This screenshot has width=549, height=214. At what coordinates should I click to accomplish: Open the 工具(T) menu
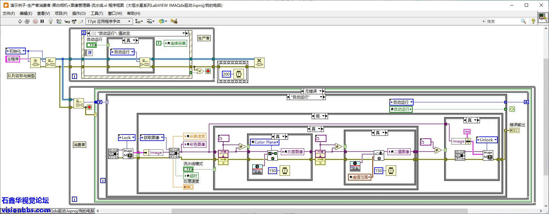pos(97,13)
